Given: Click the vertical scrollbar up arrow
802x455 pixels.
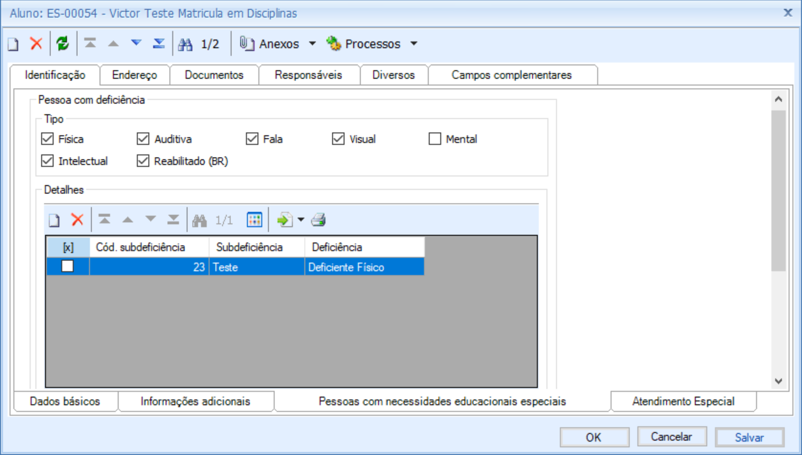Looking at the screenshot, I should [x=778, y=100].
